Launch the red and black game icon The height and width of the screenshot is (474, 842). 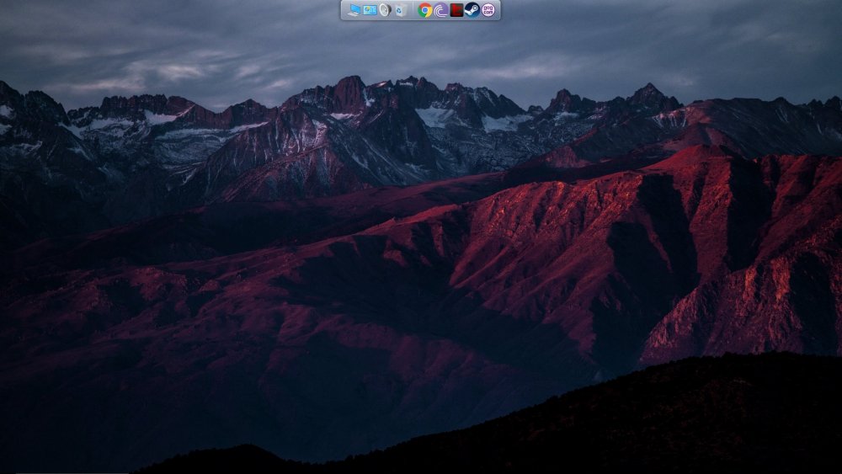(456, 10)
